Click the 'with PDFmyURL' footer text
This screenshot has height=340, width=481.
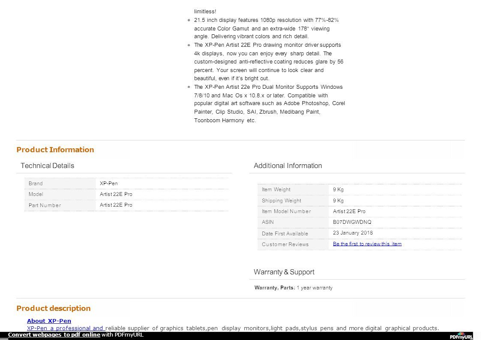pyautogui.click(x=123, y=335)
